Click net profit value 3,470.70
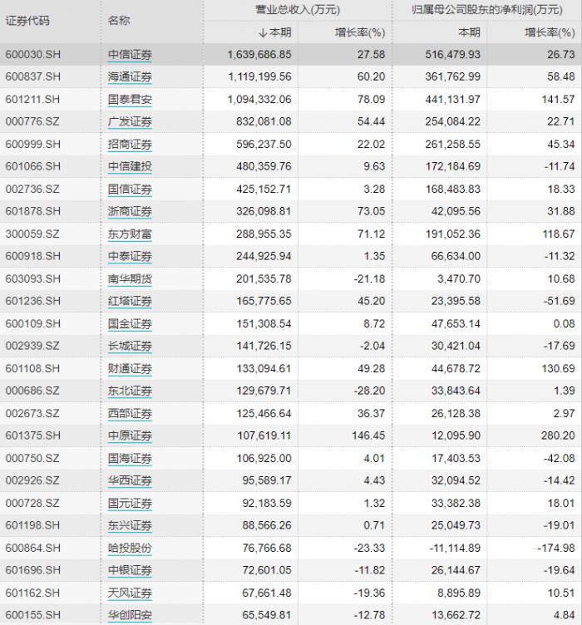 click(459, 278)
